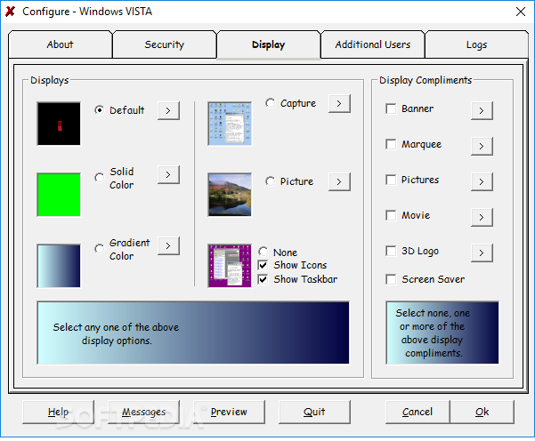Viewport: 535px width, 441px height.
Task: Open the Default display options arrow
Action: [168, 110]
